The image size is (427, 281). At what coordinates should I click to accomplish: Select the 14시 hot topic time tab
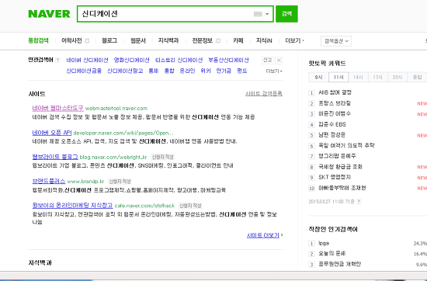coord(358,77)
